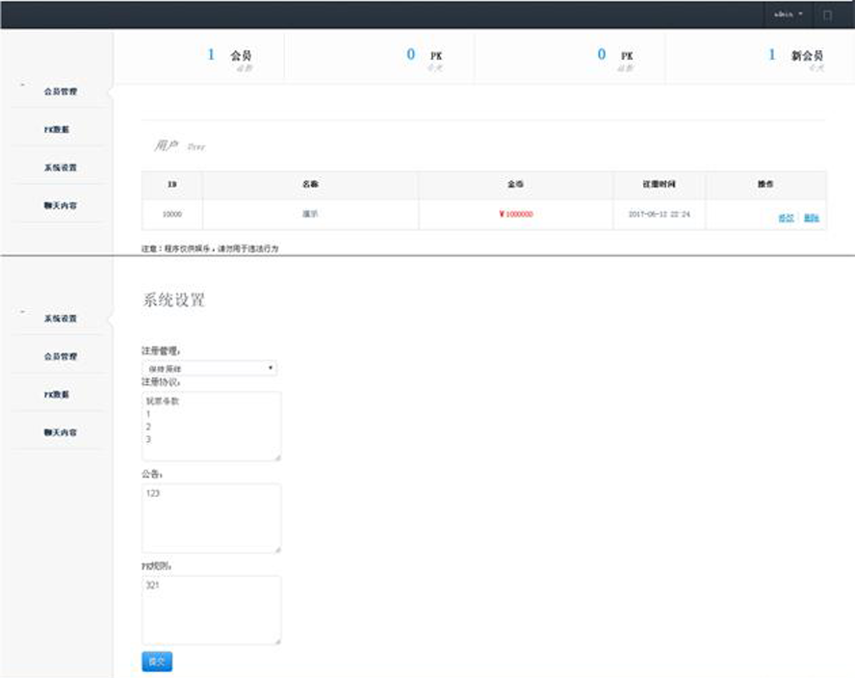The image size is (855, 678).
Task: Select the ID cell 10000
Action: pos(172,215)
